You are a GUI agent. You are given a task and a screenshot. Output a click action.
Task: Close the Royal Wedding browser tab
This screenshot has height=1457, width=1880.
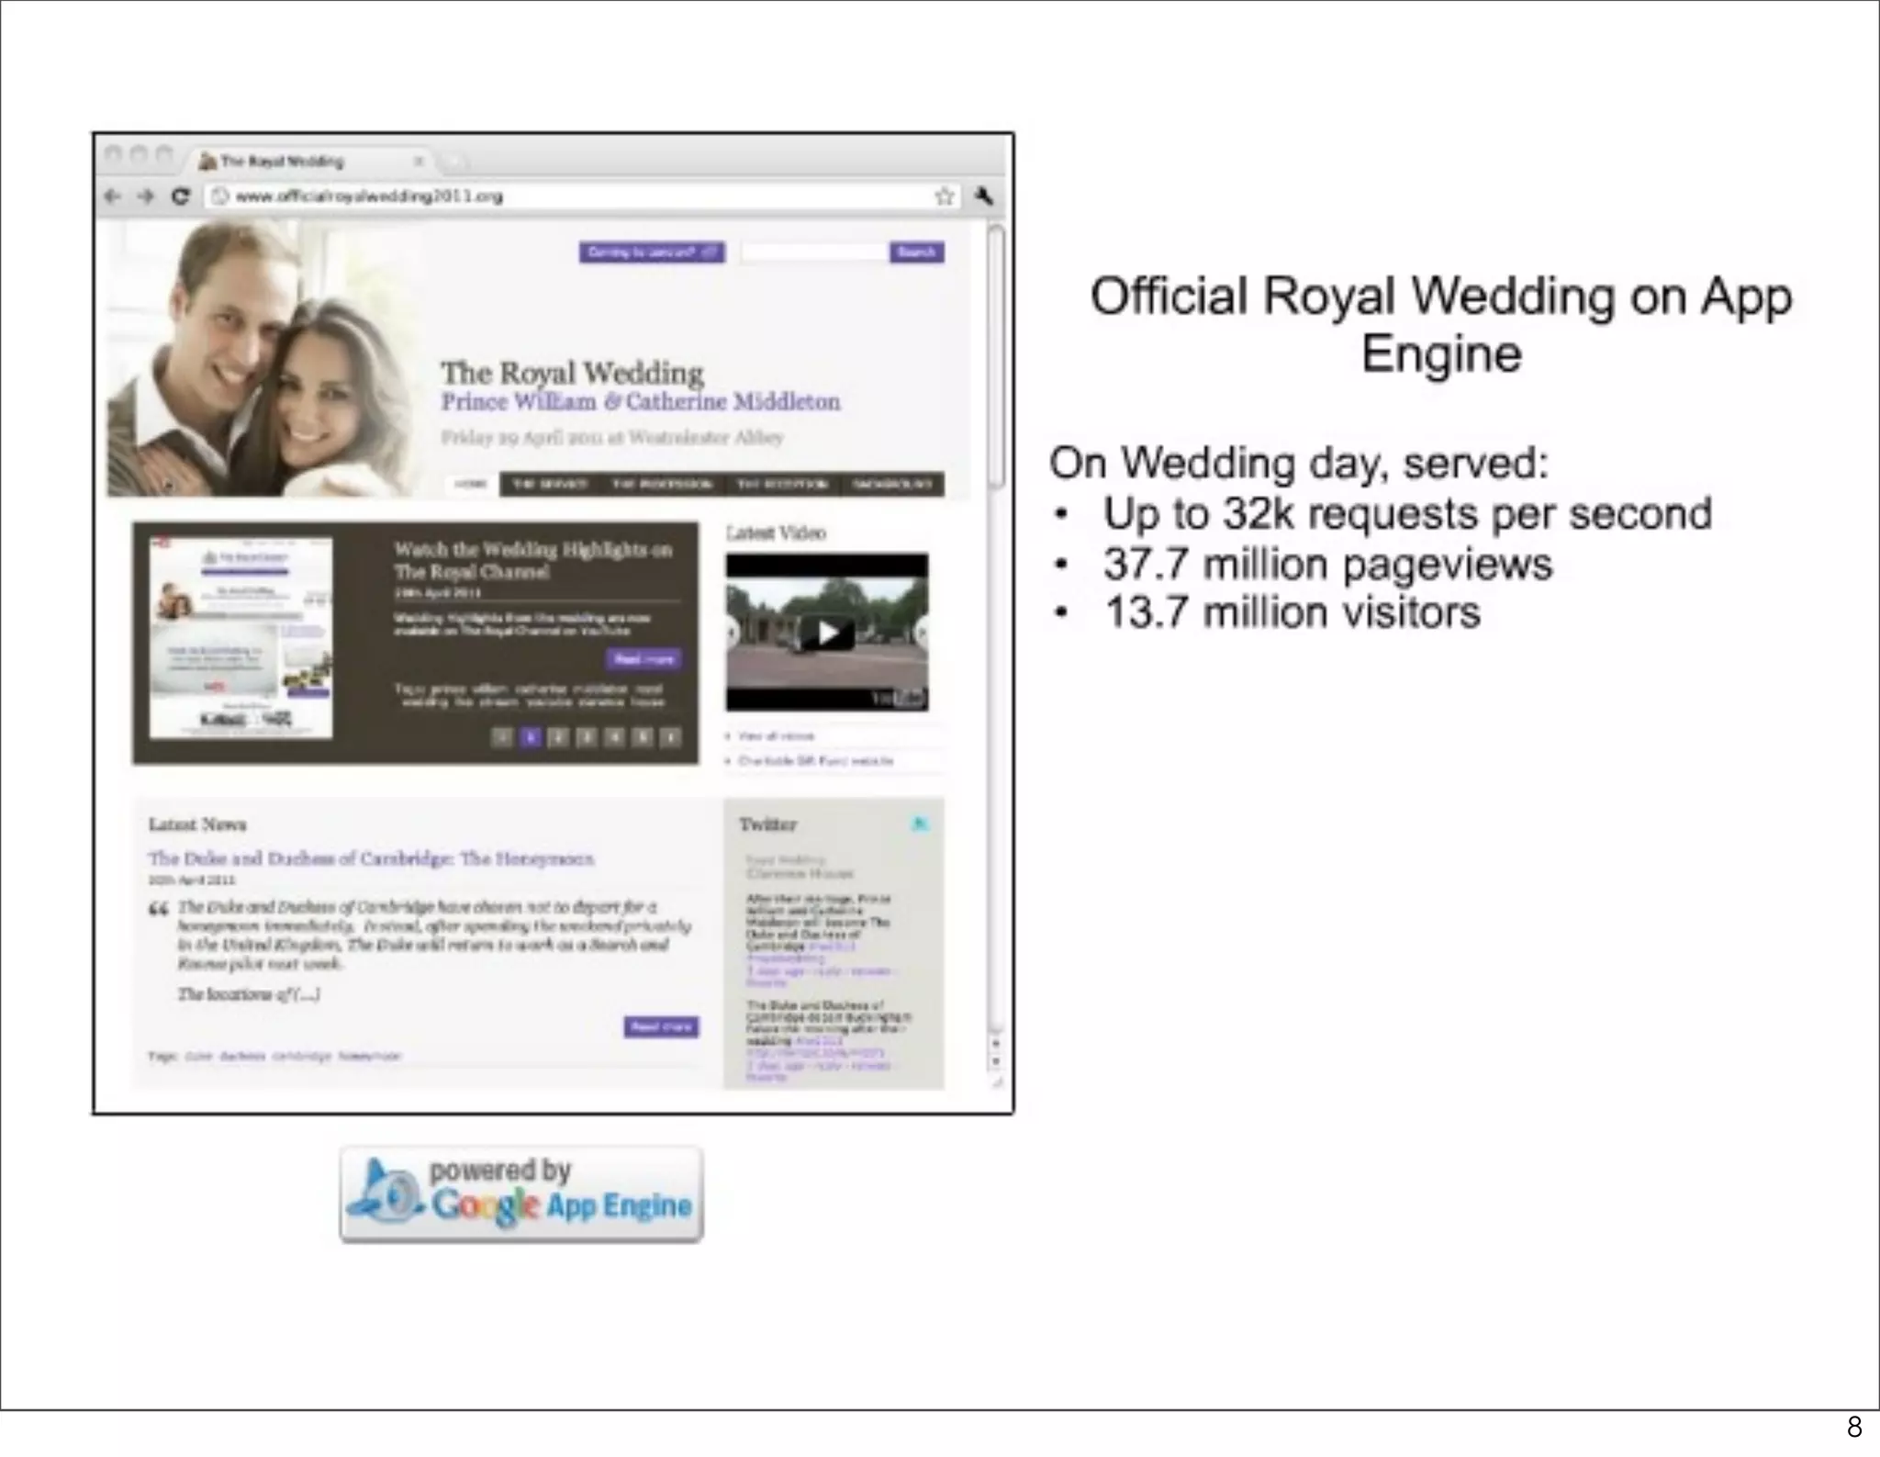419,162
